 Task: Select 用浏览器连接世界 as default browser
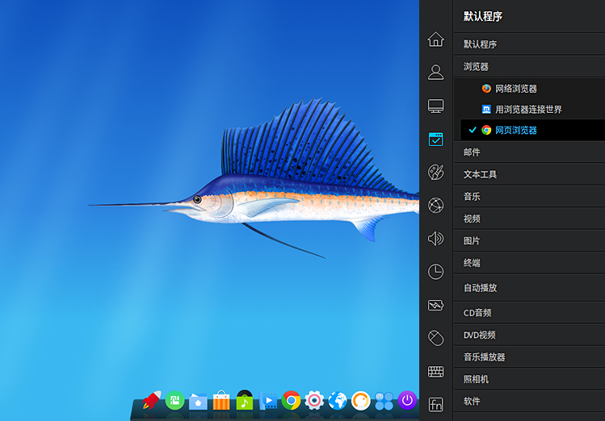[x=527, y=109]
